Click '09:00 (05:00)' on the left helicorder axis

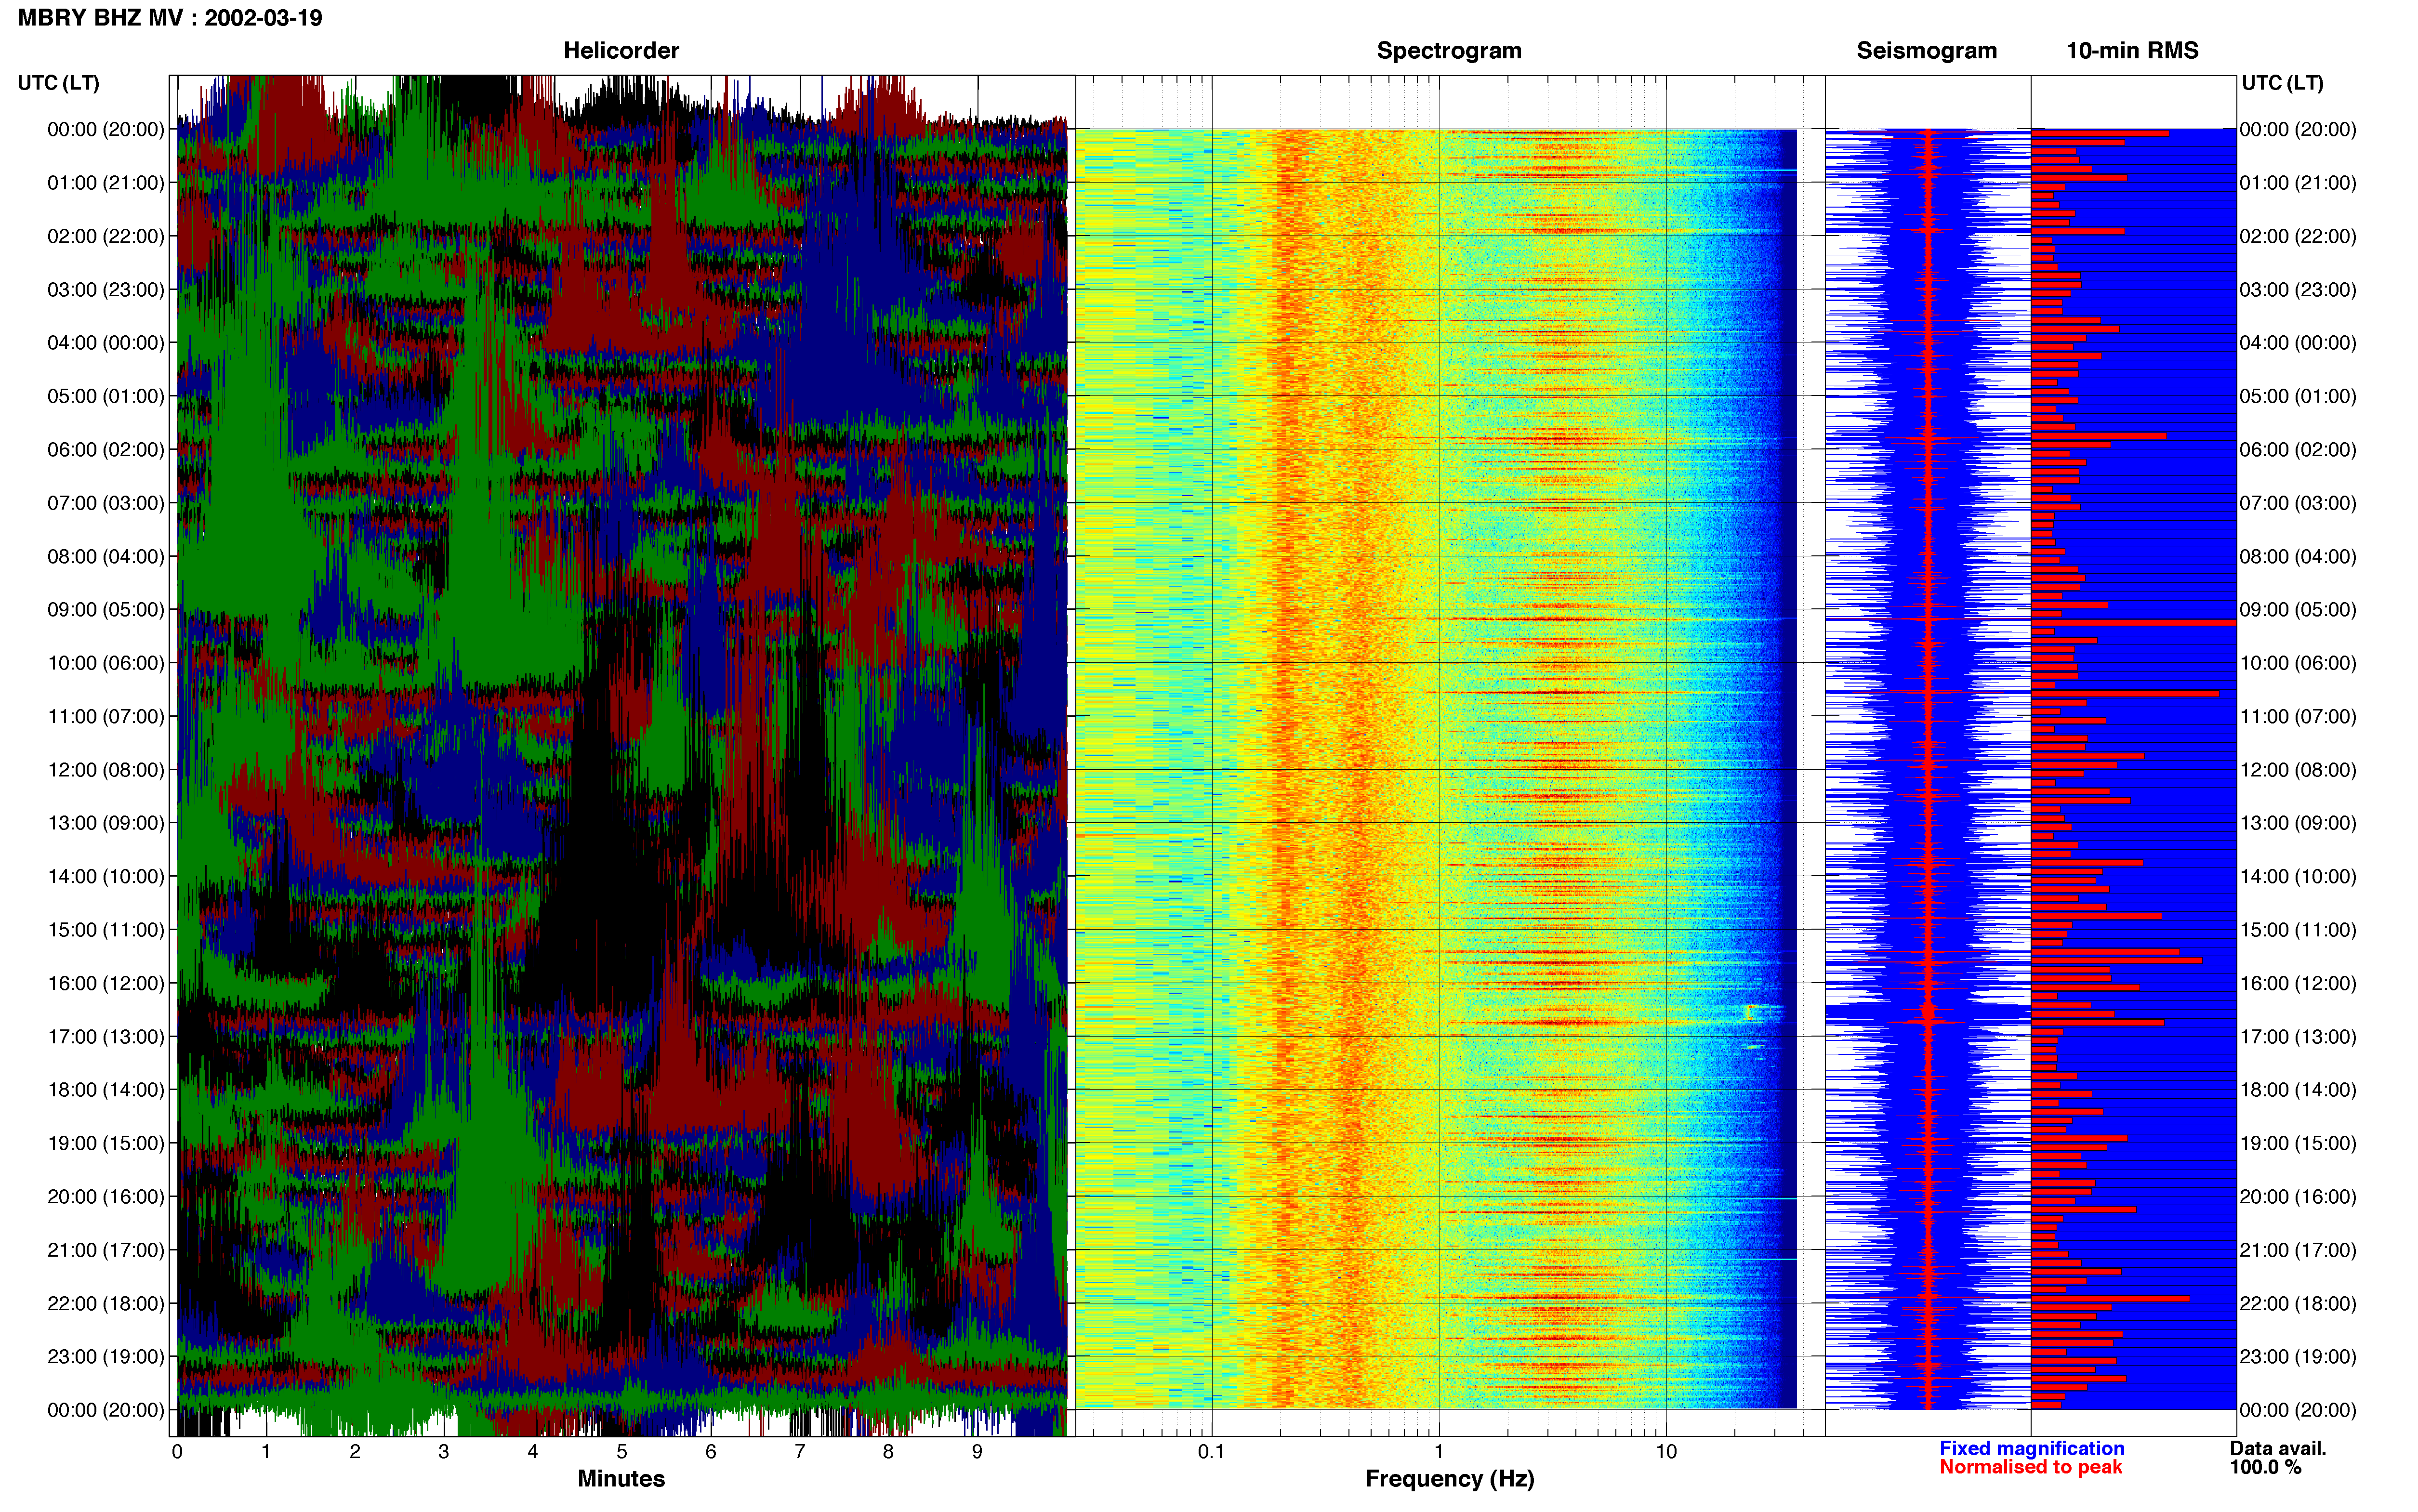pos(106,610)
